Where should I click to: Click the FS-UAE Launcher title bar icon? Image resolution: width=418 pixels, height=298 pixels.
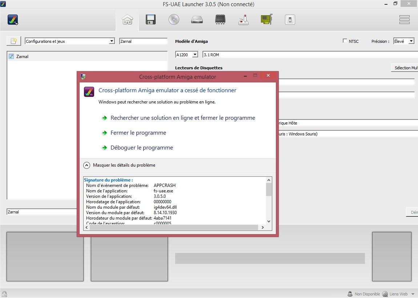click(x=3, y=4)
